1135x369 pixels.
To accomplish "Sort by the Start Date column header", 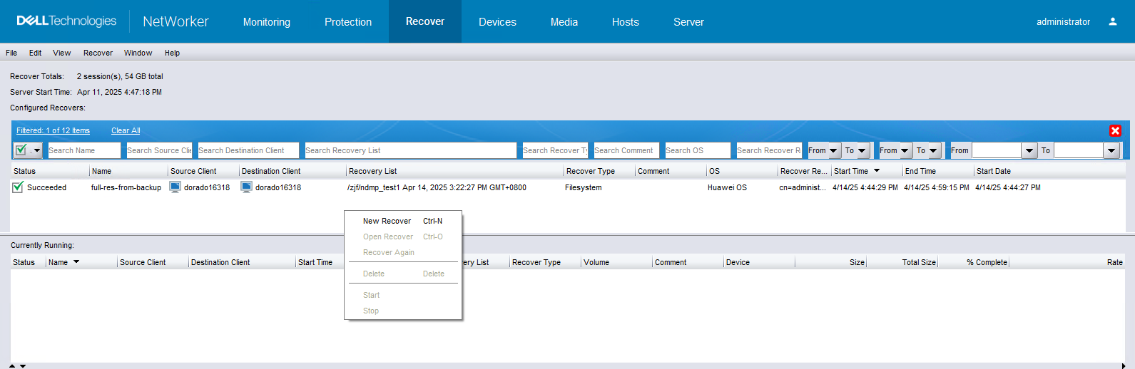I will point(1049,171).
